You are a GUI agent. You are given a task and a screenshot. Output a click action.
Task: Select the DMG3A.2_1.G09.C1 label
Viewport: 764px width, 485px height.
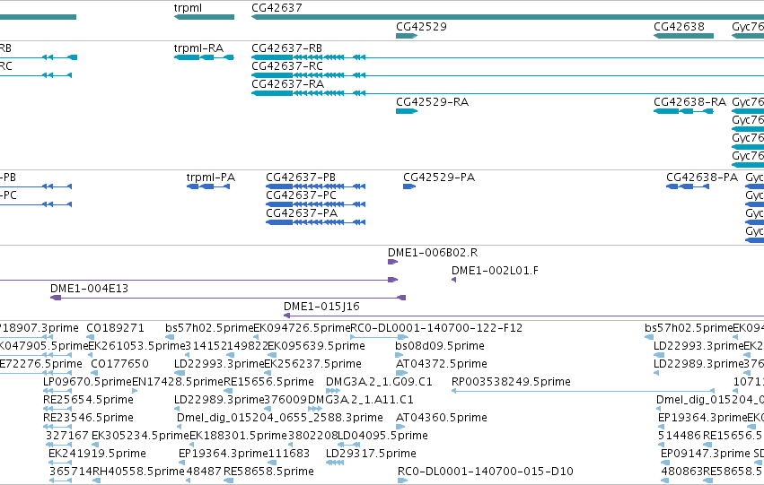point(379,383)
